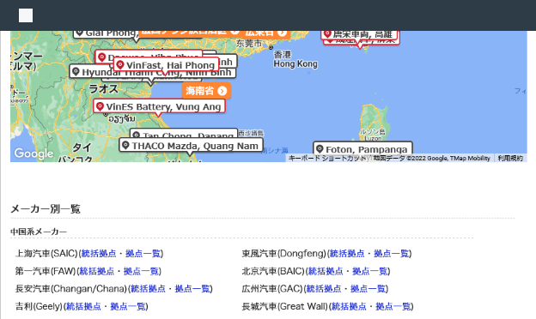The width and height of the screenshot is (536, 319).
Task: Click the 利用規約 map terms link
Action: click(x=510, y=159)
